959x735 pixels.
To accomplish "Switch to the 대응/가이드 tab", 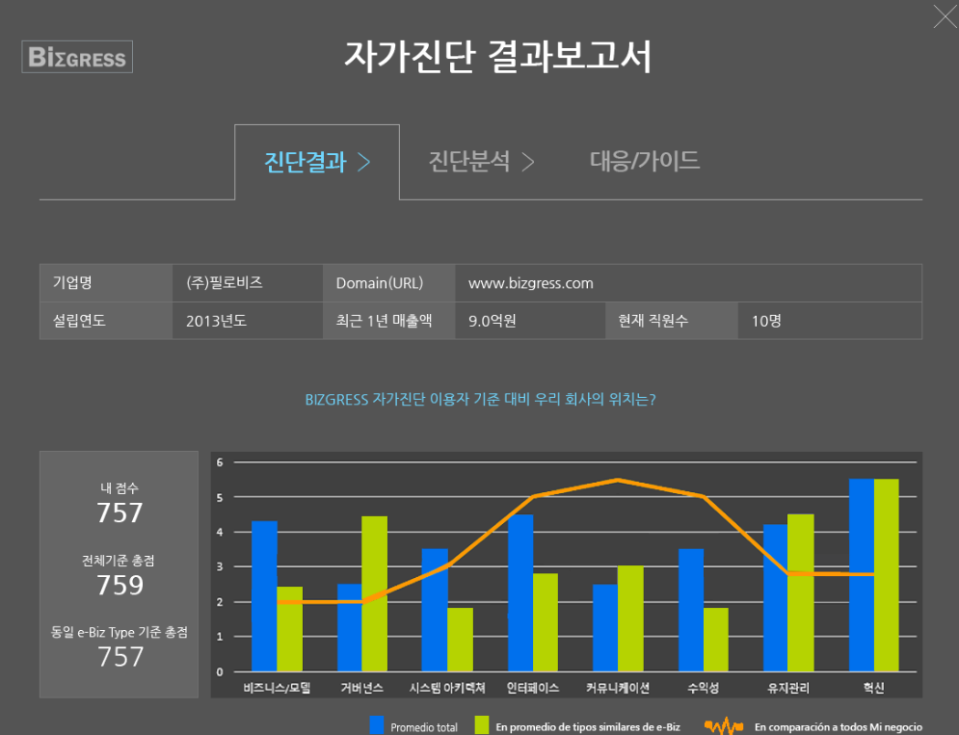I will click(x=645, y=161).
